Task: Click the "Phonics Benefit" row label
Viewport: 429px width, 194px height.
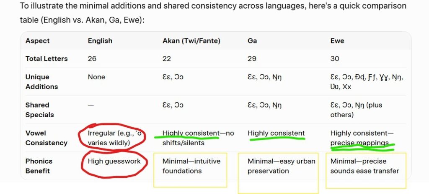Action: click(x=39, y=166)
